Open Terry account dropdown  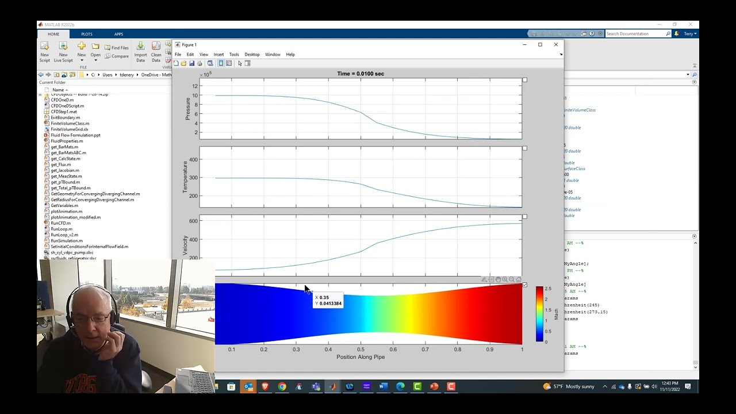click(691, 34)
